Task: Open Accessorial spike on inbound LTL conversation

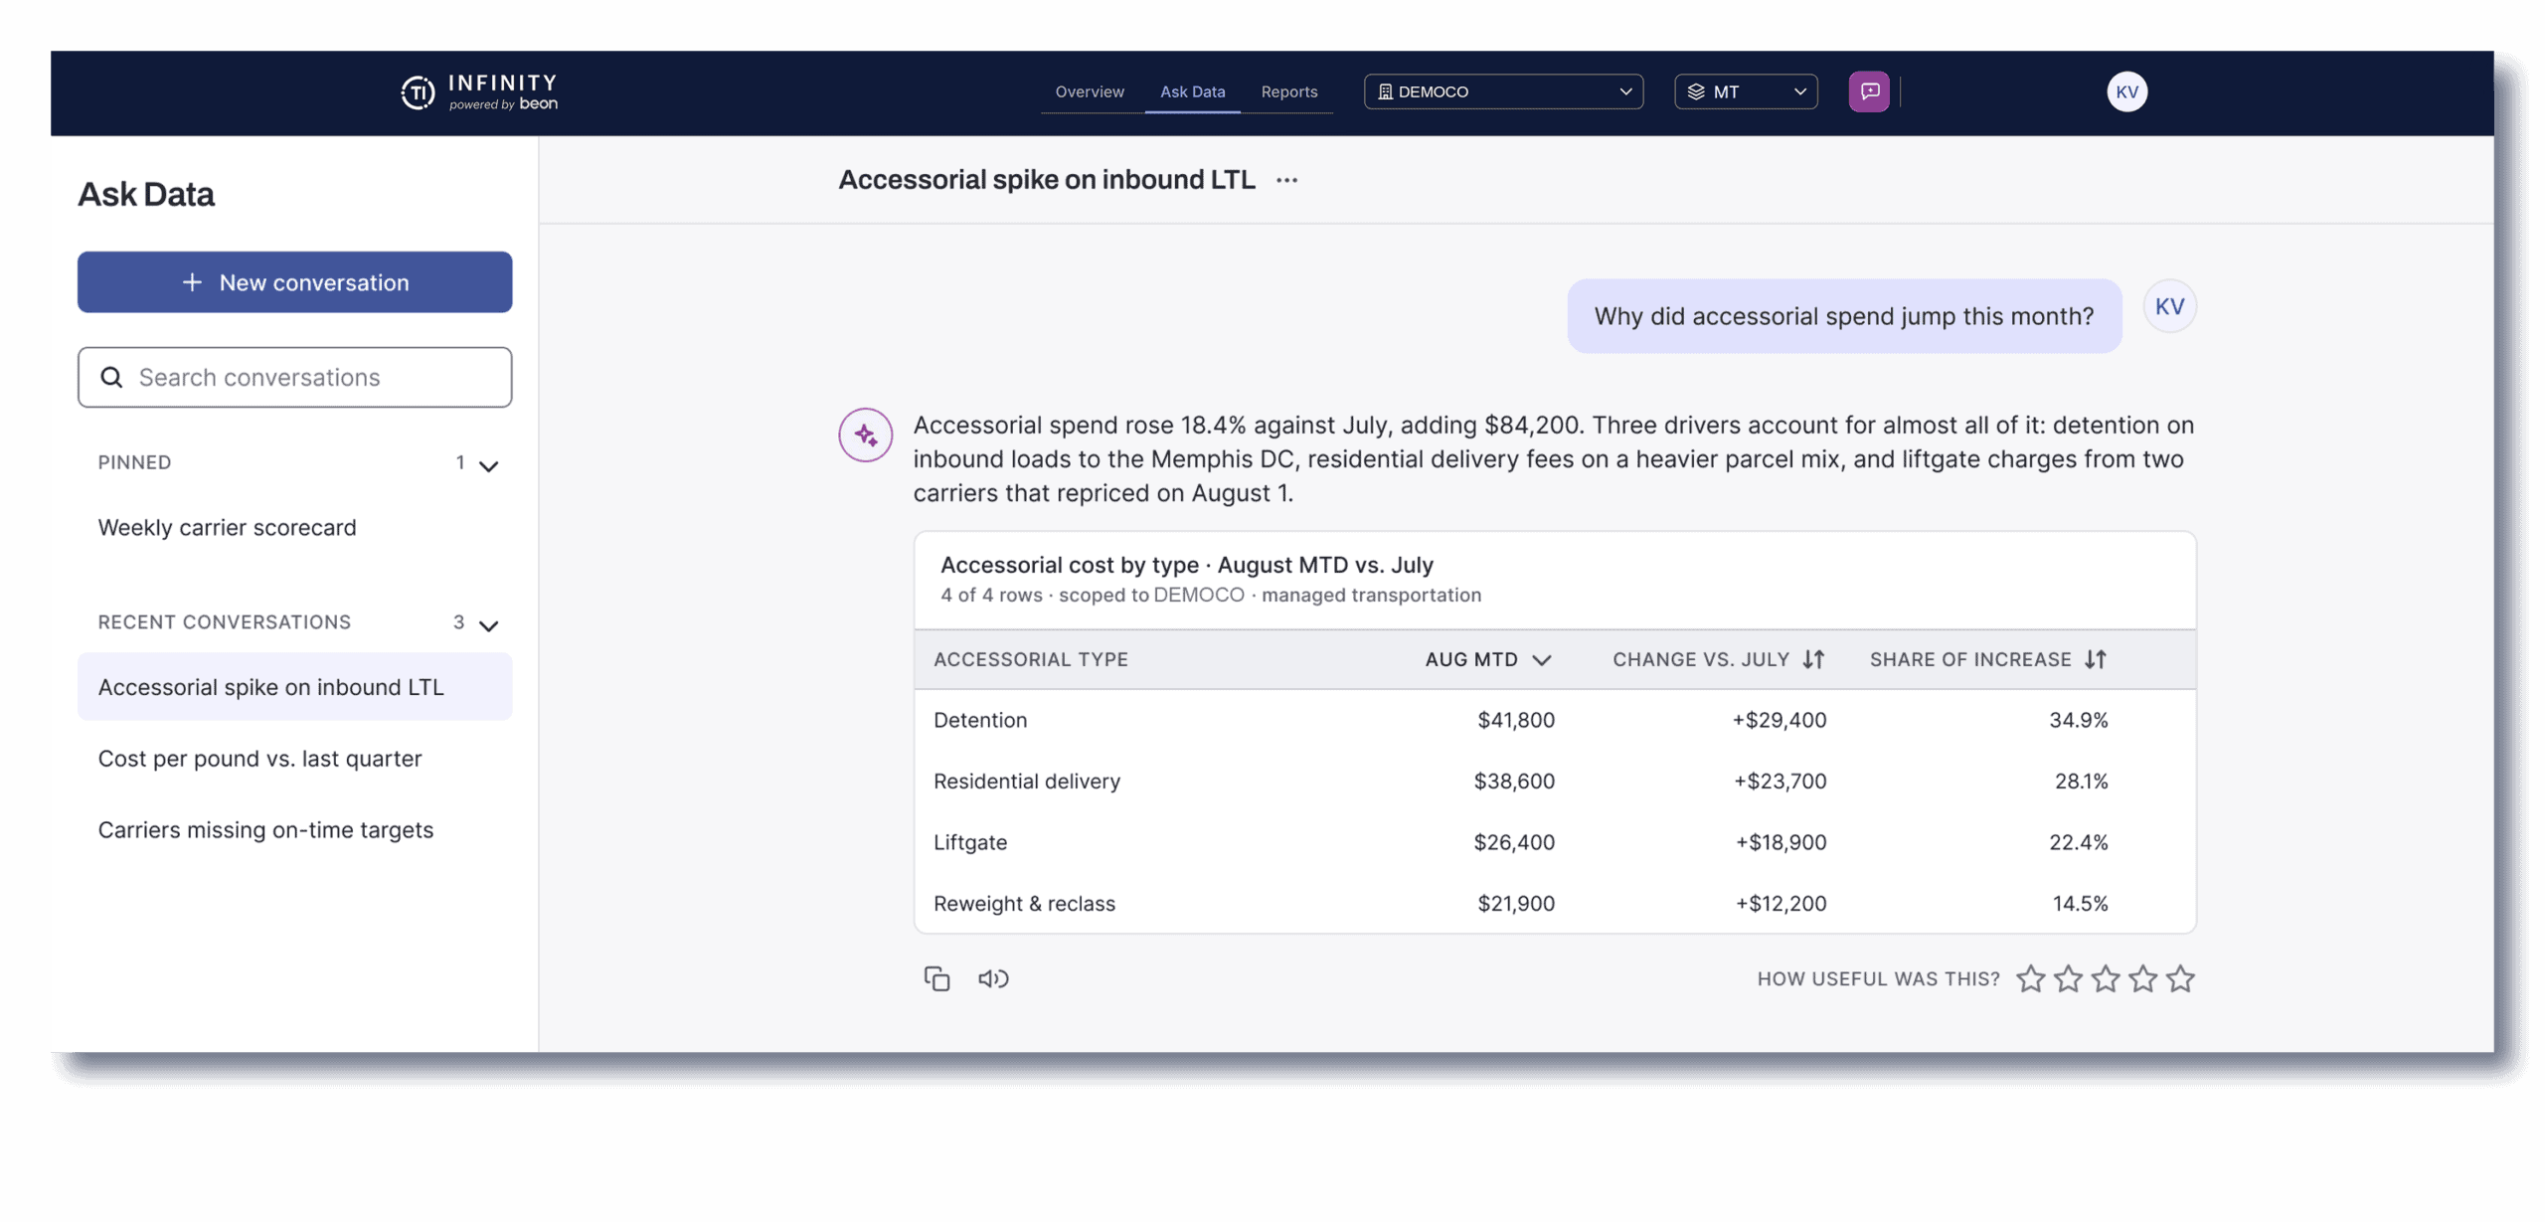Action: (x=294, y=687)
